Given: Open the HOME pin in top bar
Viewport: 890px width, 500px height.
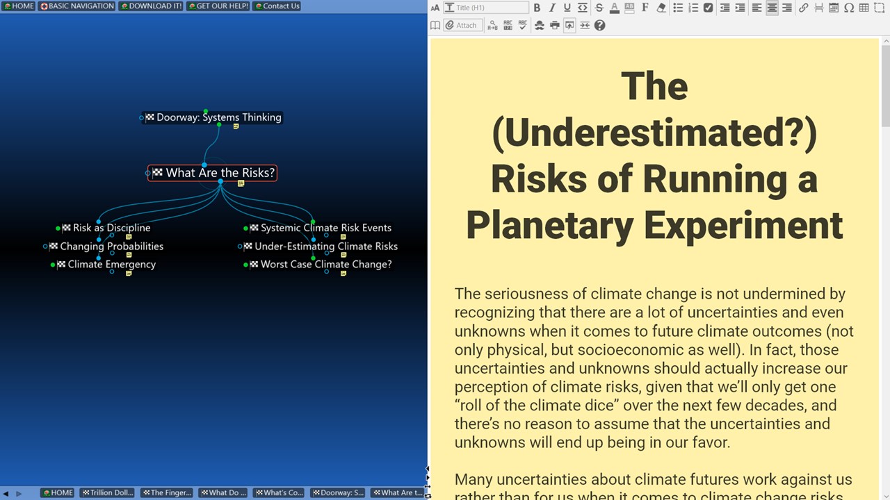Looking at the screenshot, I should tap(18, 6).
